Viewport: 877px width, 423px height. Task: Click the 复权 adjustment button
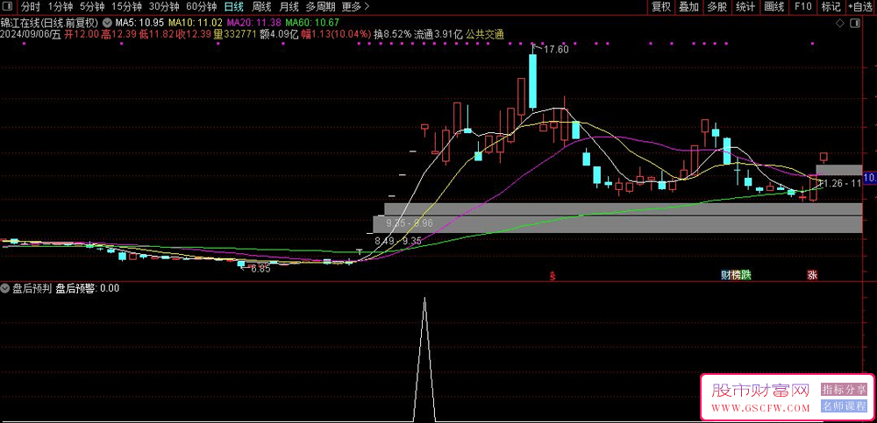pos(661,7)
